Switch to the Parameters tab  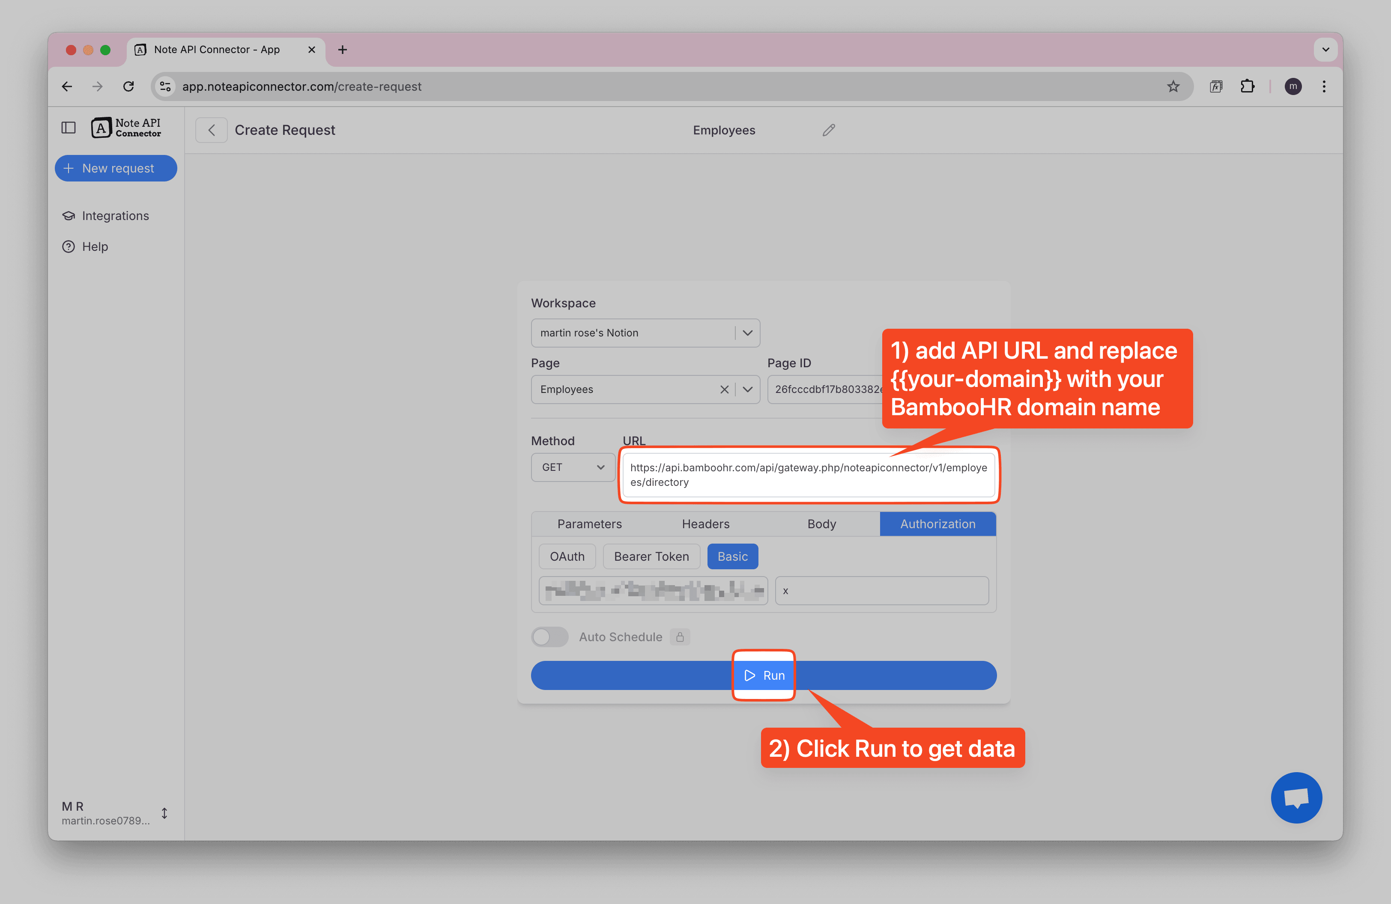[x=589, y=524]
